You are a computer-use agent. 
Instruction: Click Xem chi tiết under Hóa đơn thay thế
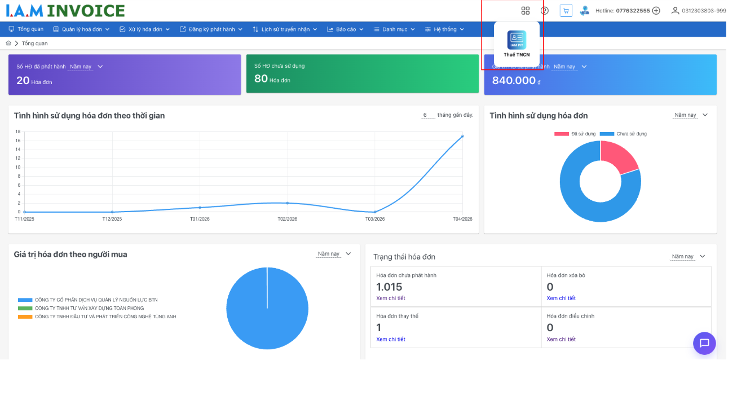[x=391, y=339]
